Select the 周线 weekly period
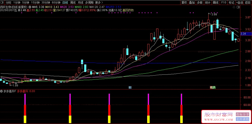Viewport: 252px width, 124px height. click(73, 3)
